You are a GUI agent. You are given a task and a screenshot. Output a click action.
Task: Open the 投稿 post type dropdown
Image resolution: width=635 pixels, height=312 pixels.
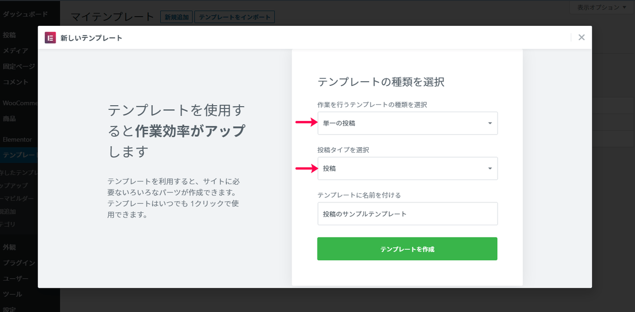407,168
